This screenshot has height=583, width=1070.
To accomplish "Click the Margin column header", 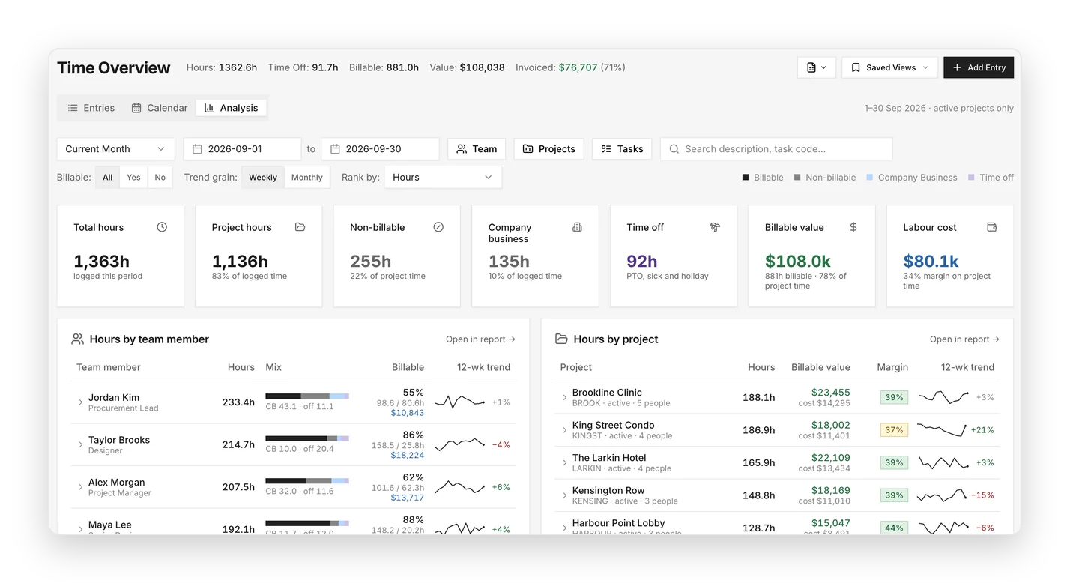I will point(892,367).
